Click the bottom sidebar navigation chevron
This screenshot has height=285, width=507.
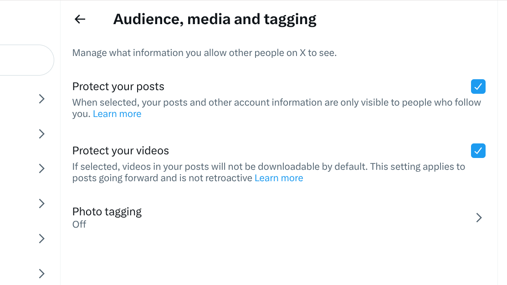[41, 274]
